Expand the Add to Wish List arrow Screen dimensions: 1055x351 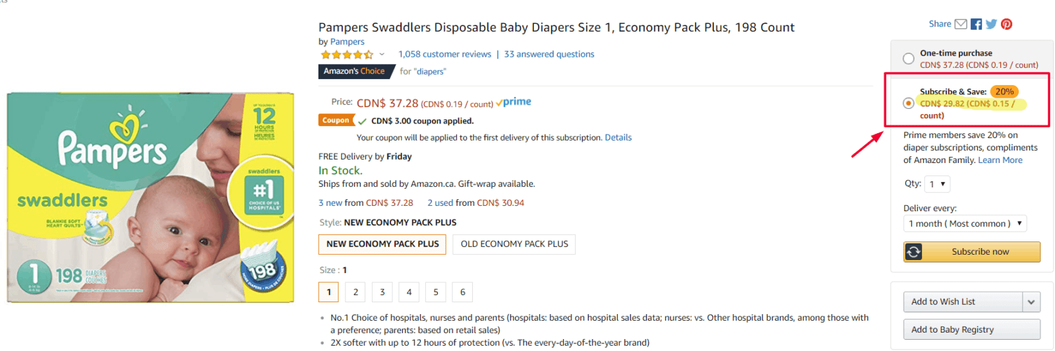pyautogui.click(x=1031, y=302)
